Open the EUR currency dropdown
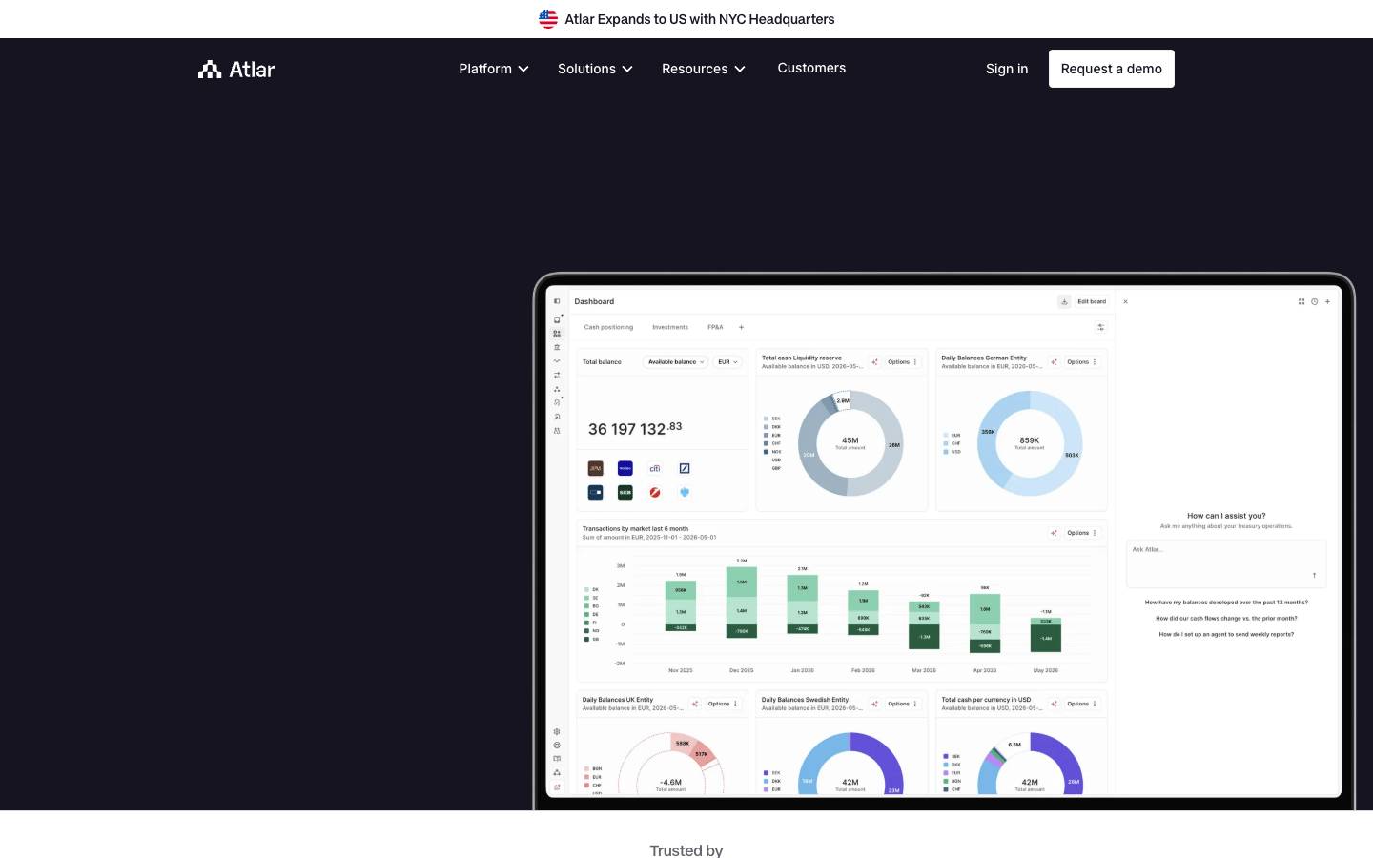The width and height of the screenshot is (1373, 858). click(x=727, y=362)
